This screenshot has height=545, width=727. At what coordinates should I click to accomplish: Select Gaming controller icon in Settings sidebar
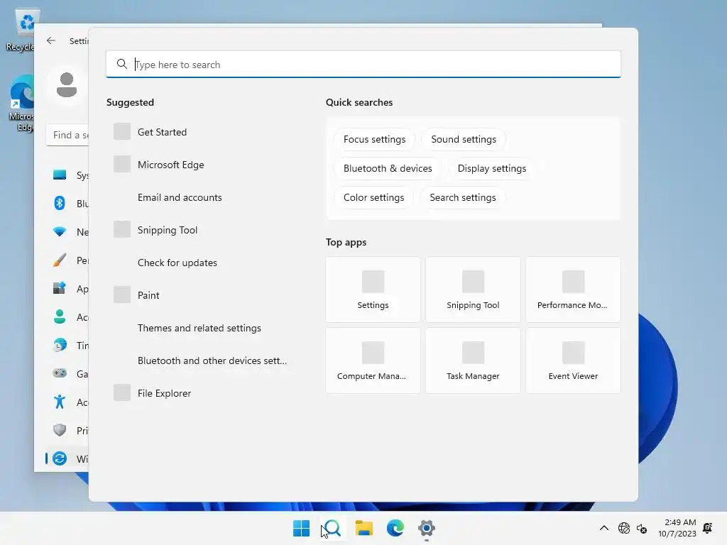[x=60, y=373]
